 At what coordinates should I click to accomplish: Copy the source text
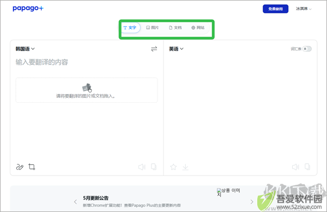154,167
